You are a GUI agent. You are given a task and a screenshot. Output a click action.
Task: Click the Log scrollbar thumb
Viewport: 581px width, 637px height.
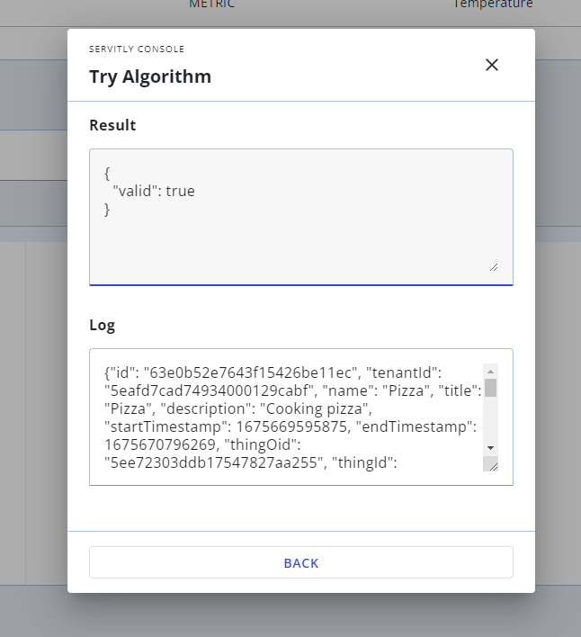point(490,388)
